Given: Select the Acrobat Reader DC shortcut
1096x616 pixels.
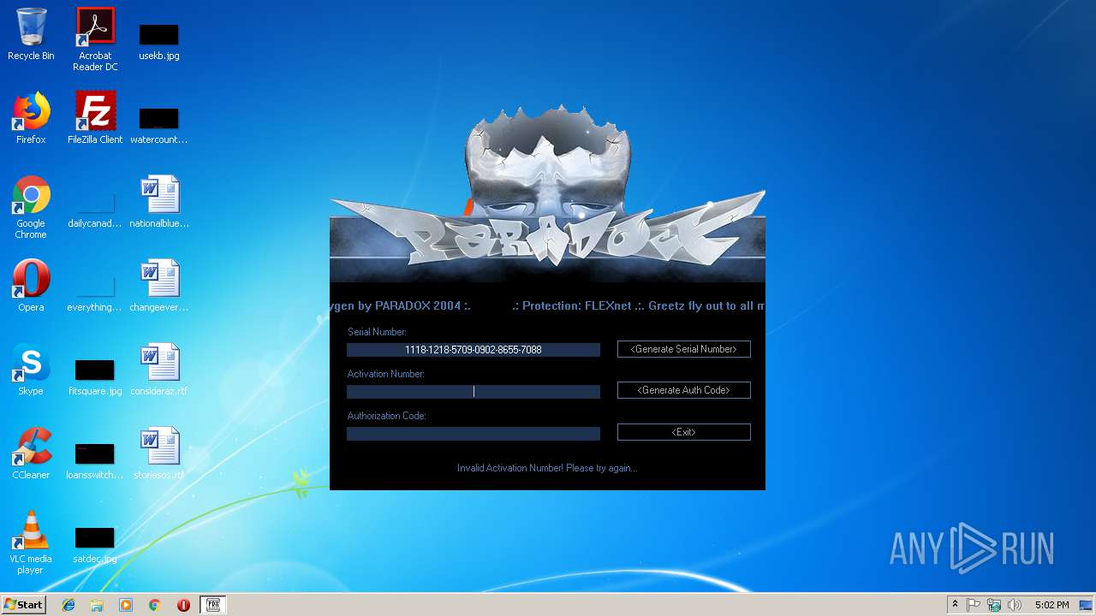Looking at the screenshot, I should click(95, 39).
